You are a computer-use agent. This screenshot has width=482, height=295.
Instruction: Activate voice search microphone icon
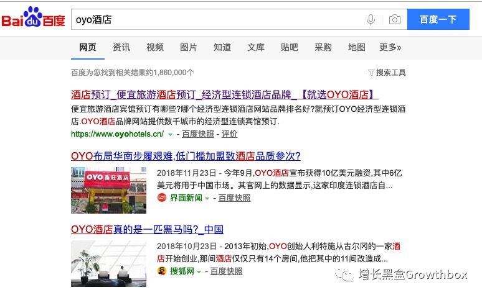coord(371,20)
